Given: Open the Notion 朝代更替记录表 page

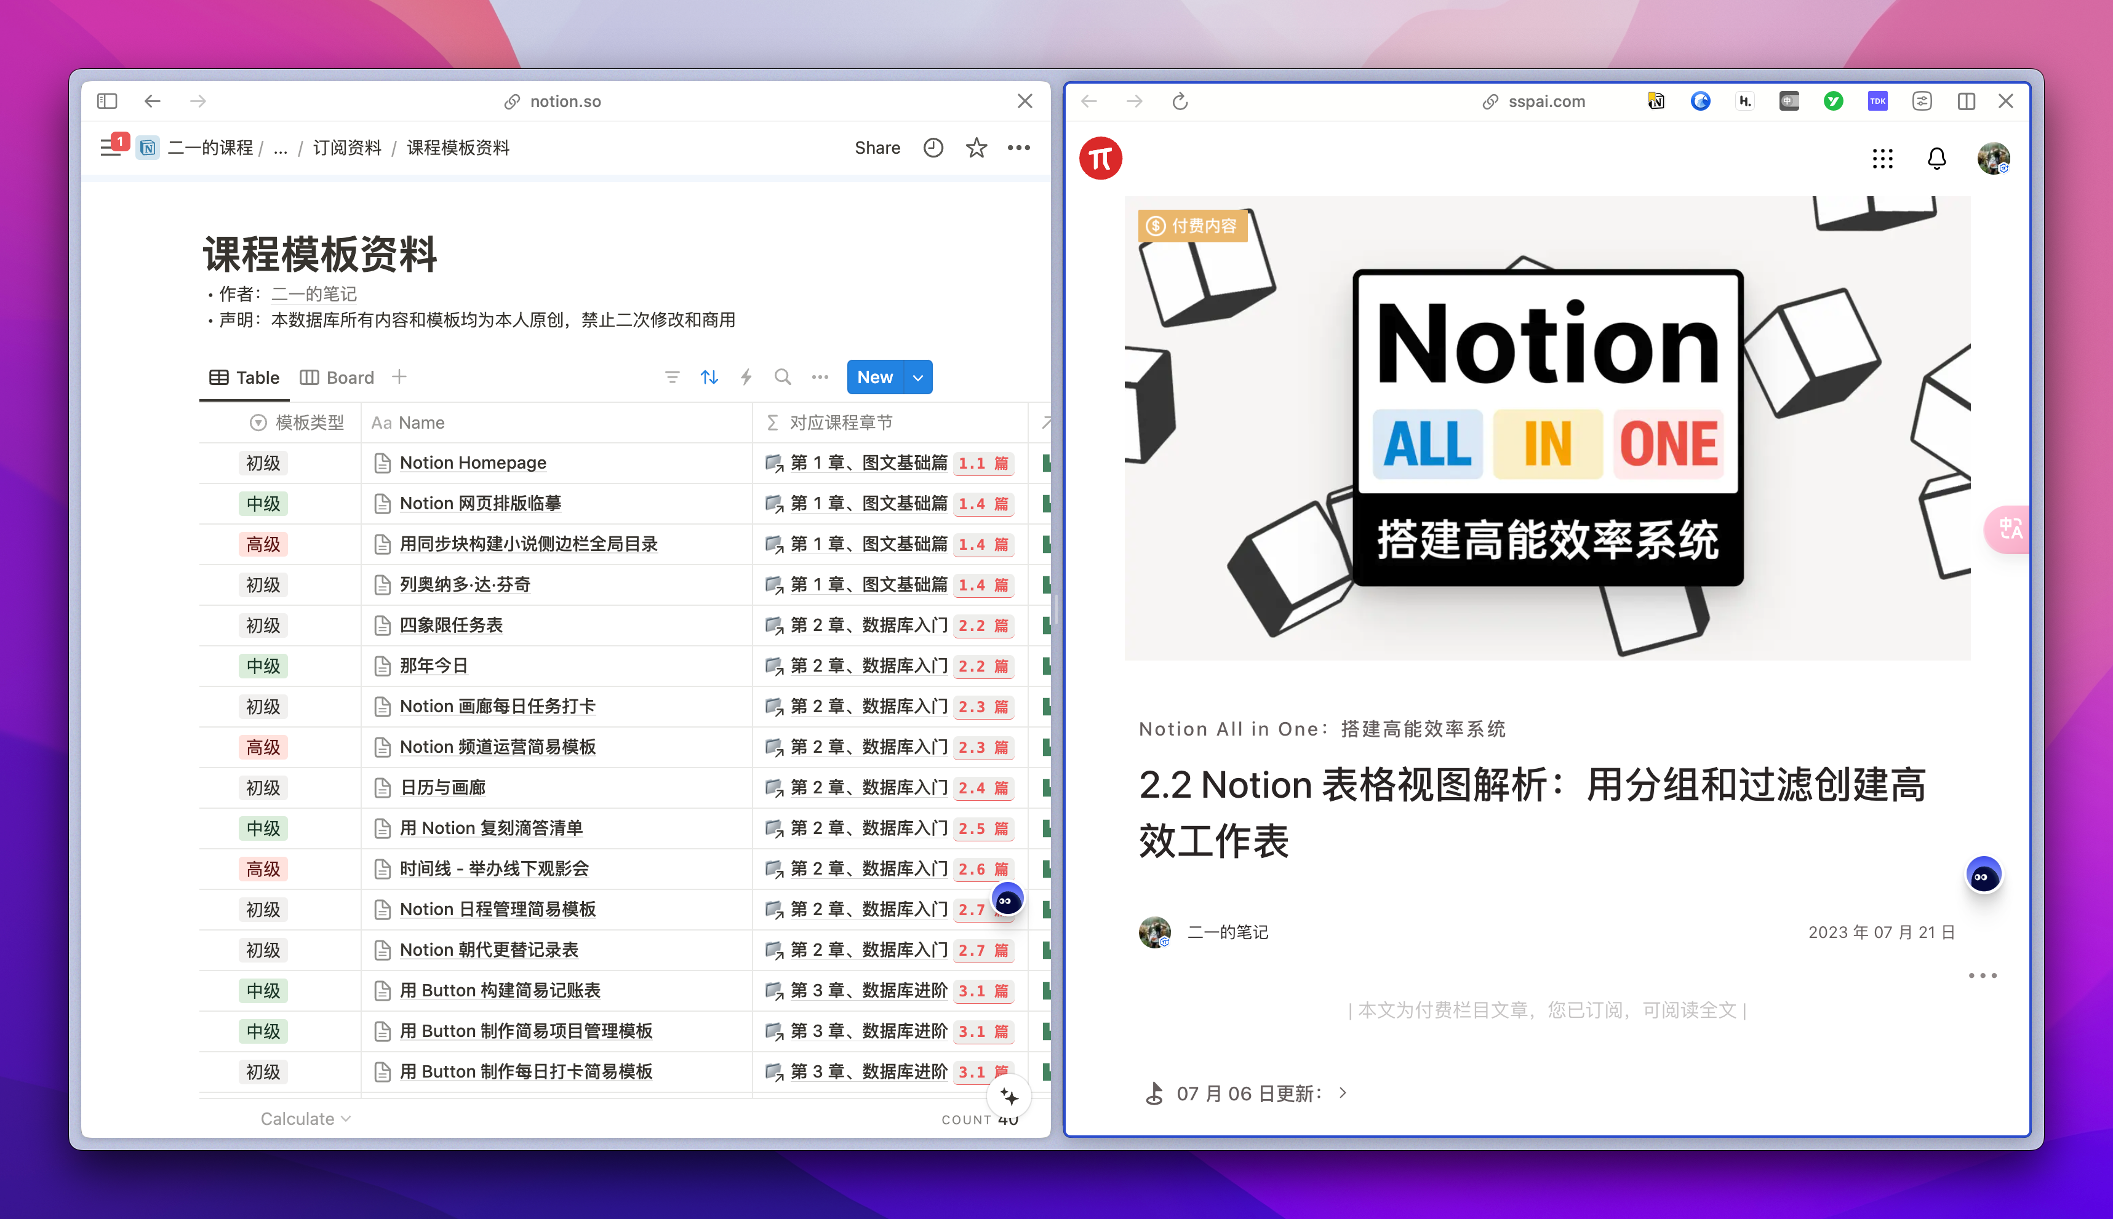Looking at the screenshot, I should [489, 950].
